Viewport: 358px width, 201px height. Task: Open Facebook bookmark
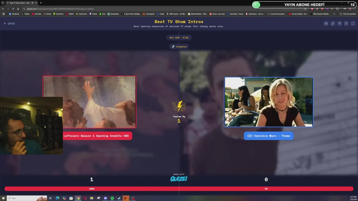click(x=14, y=14)
